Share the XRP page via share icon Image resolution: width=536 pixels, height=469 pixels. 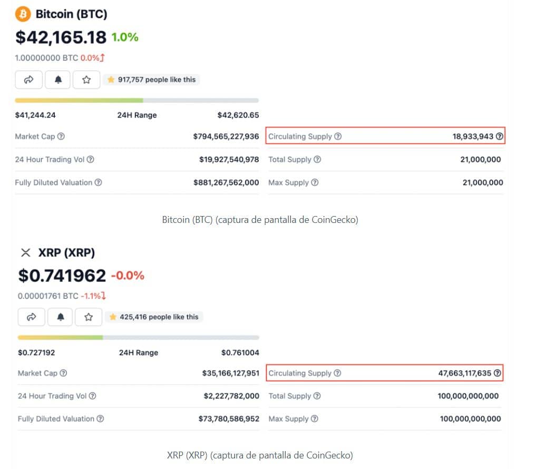pos(32,317)
